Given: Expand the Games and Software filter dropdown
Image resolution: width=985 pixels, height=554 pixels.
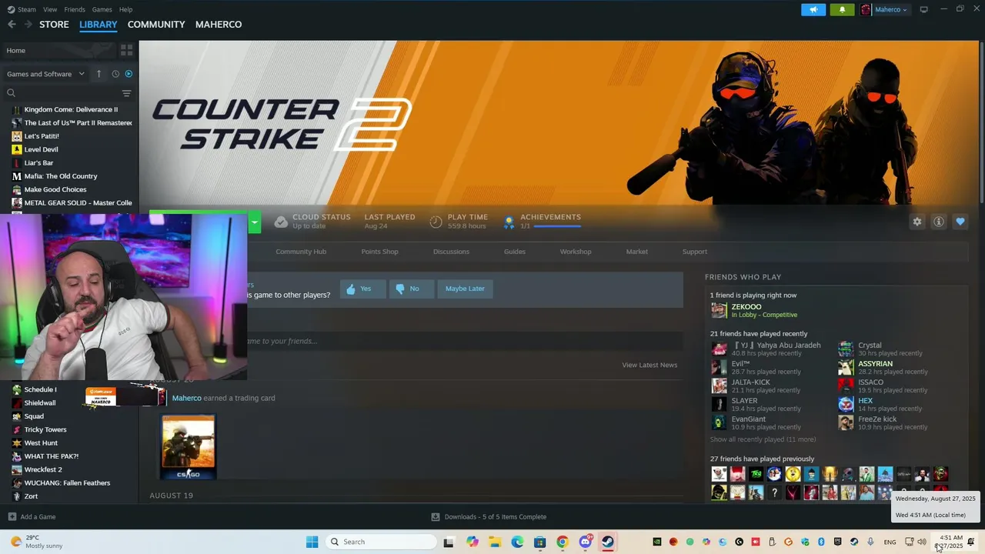Looking at the screenshot, I should [x=45, y=74].
